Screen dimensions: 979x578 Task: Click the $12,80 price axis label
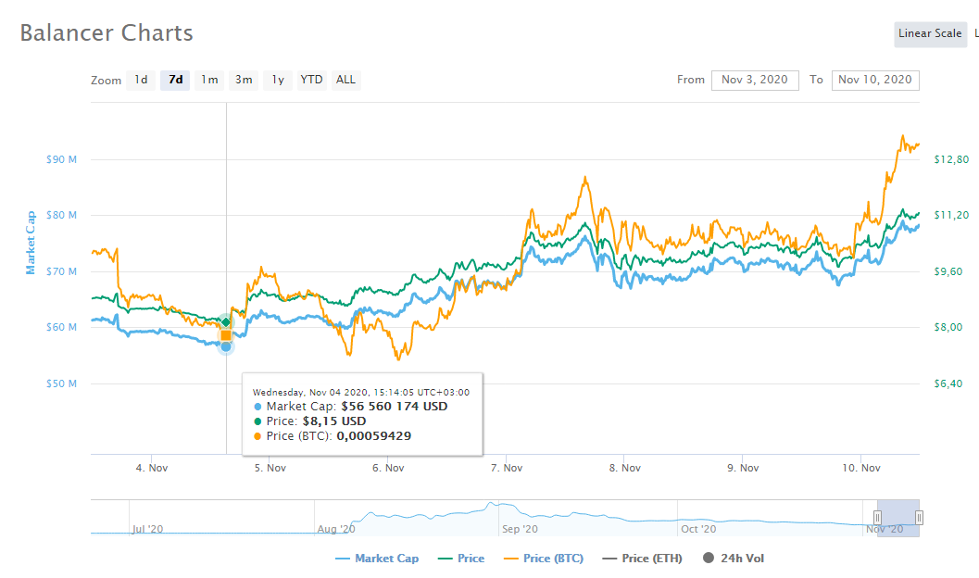click(x=951, y=160)
